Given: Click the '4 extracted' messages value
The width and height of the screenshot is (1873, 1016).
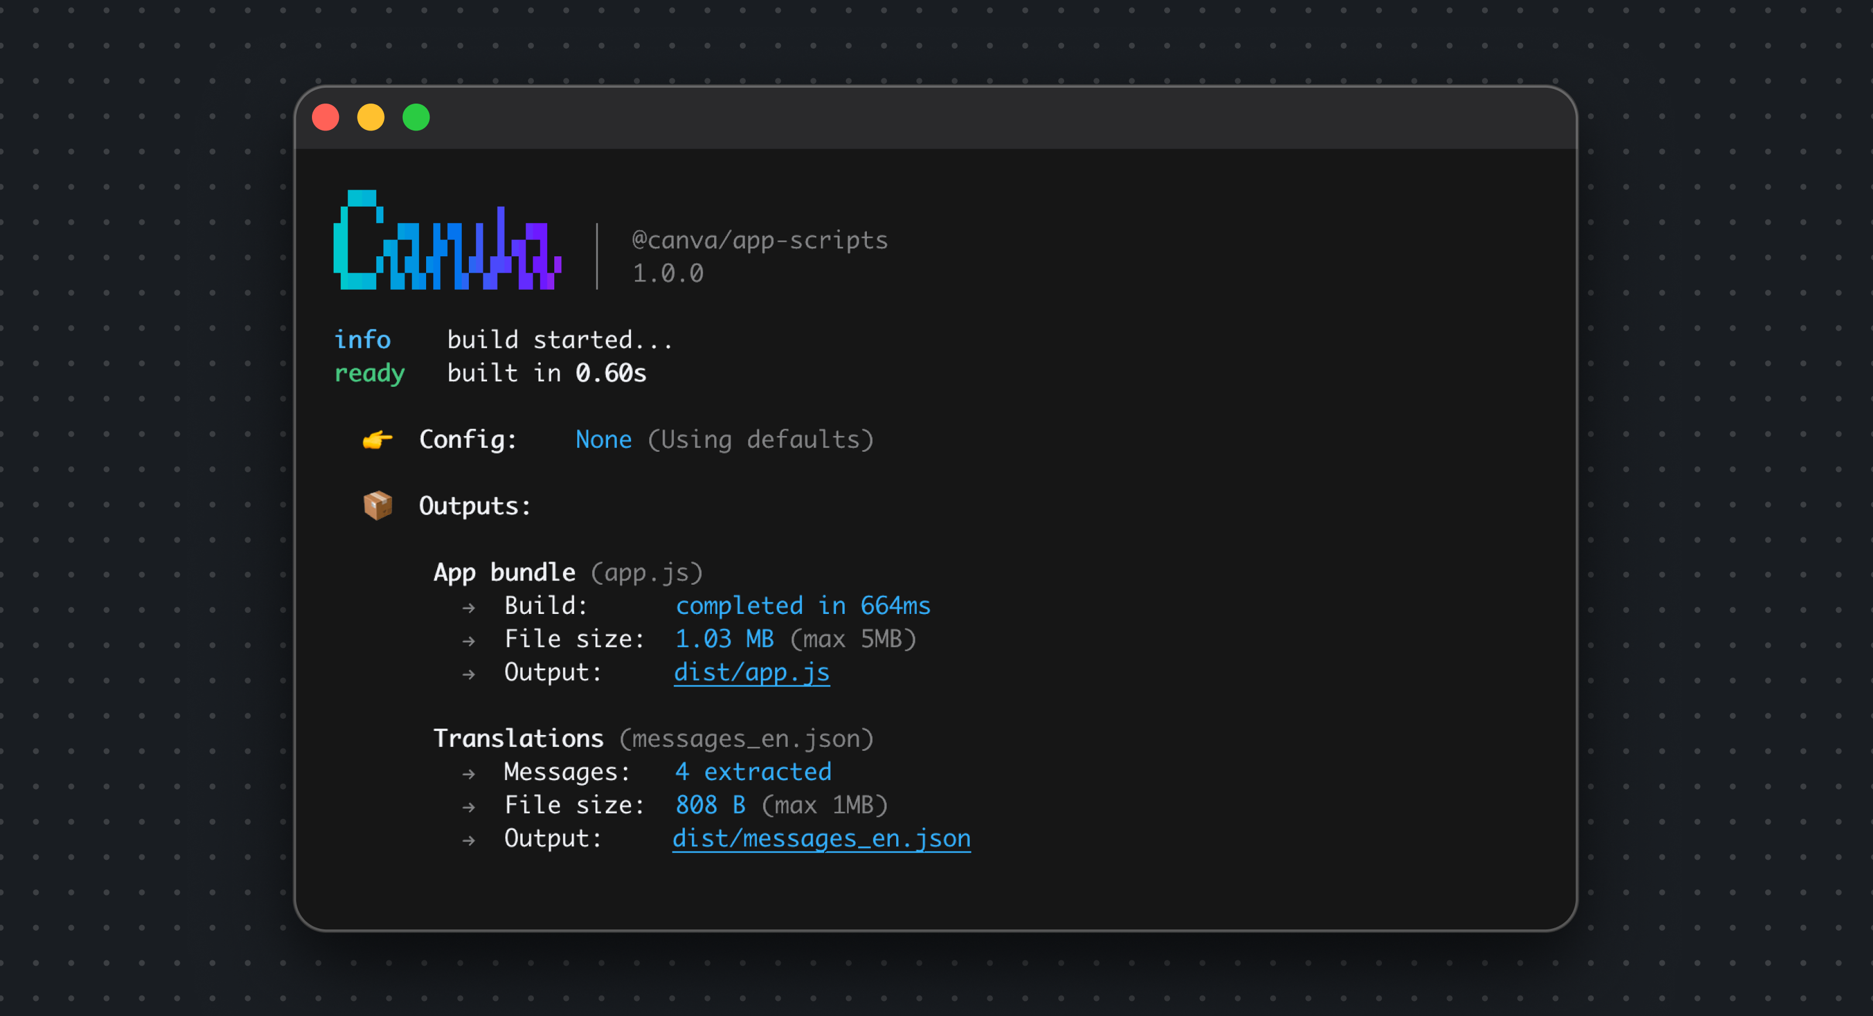Looking at the screenshot, I should [x=753, y=771].
